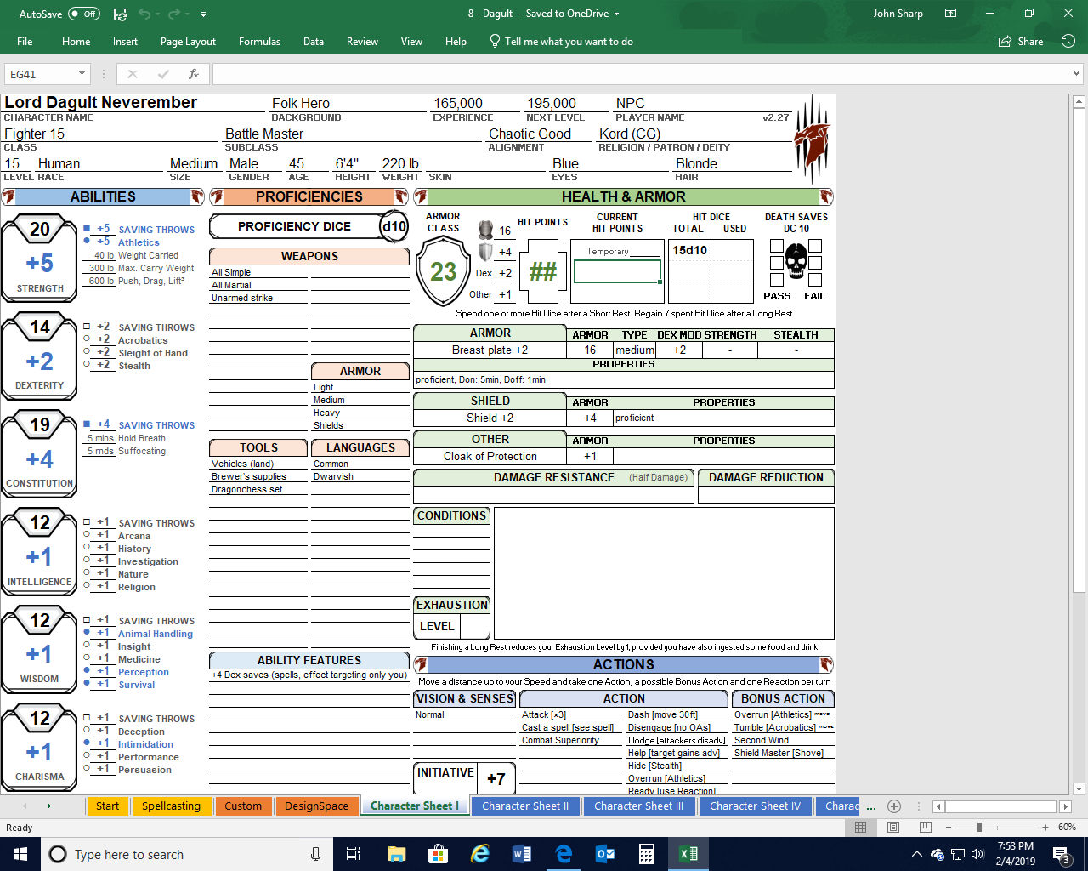Expand the formula bar
1088x871 pixels.
[1077, 74]
